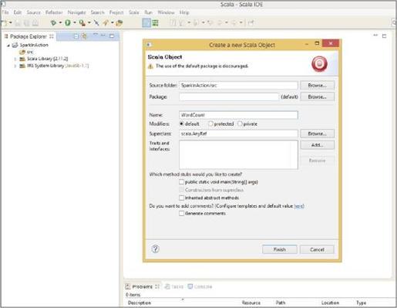
Task: Click the Resource column header
Action: coord(251,303)
